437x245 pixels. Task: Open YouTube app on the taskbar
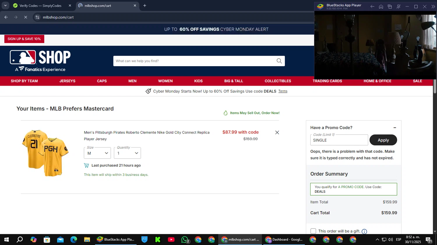(x=171, y=239)
